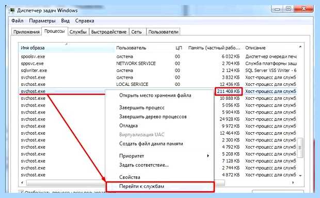
Task: Go to the Быстродействие tab
Action: point(109,32)
